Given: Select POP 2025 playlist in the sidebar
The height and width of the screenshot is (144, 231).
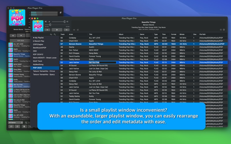Looking at the screenshot, I should 45,68.
